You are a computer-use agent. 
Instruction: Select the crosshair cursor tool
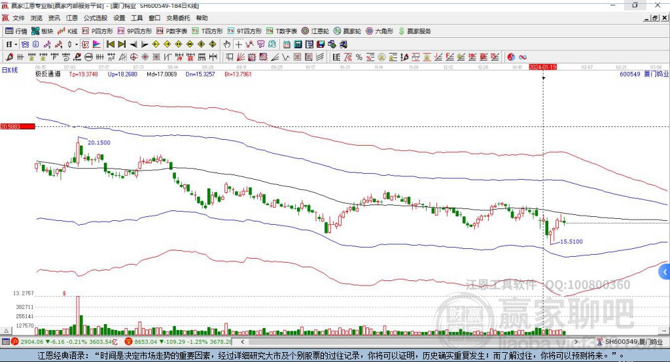238,44
